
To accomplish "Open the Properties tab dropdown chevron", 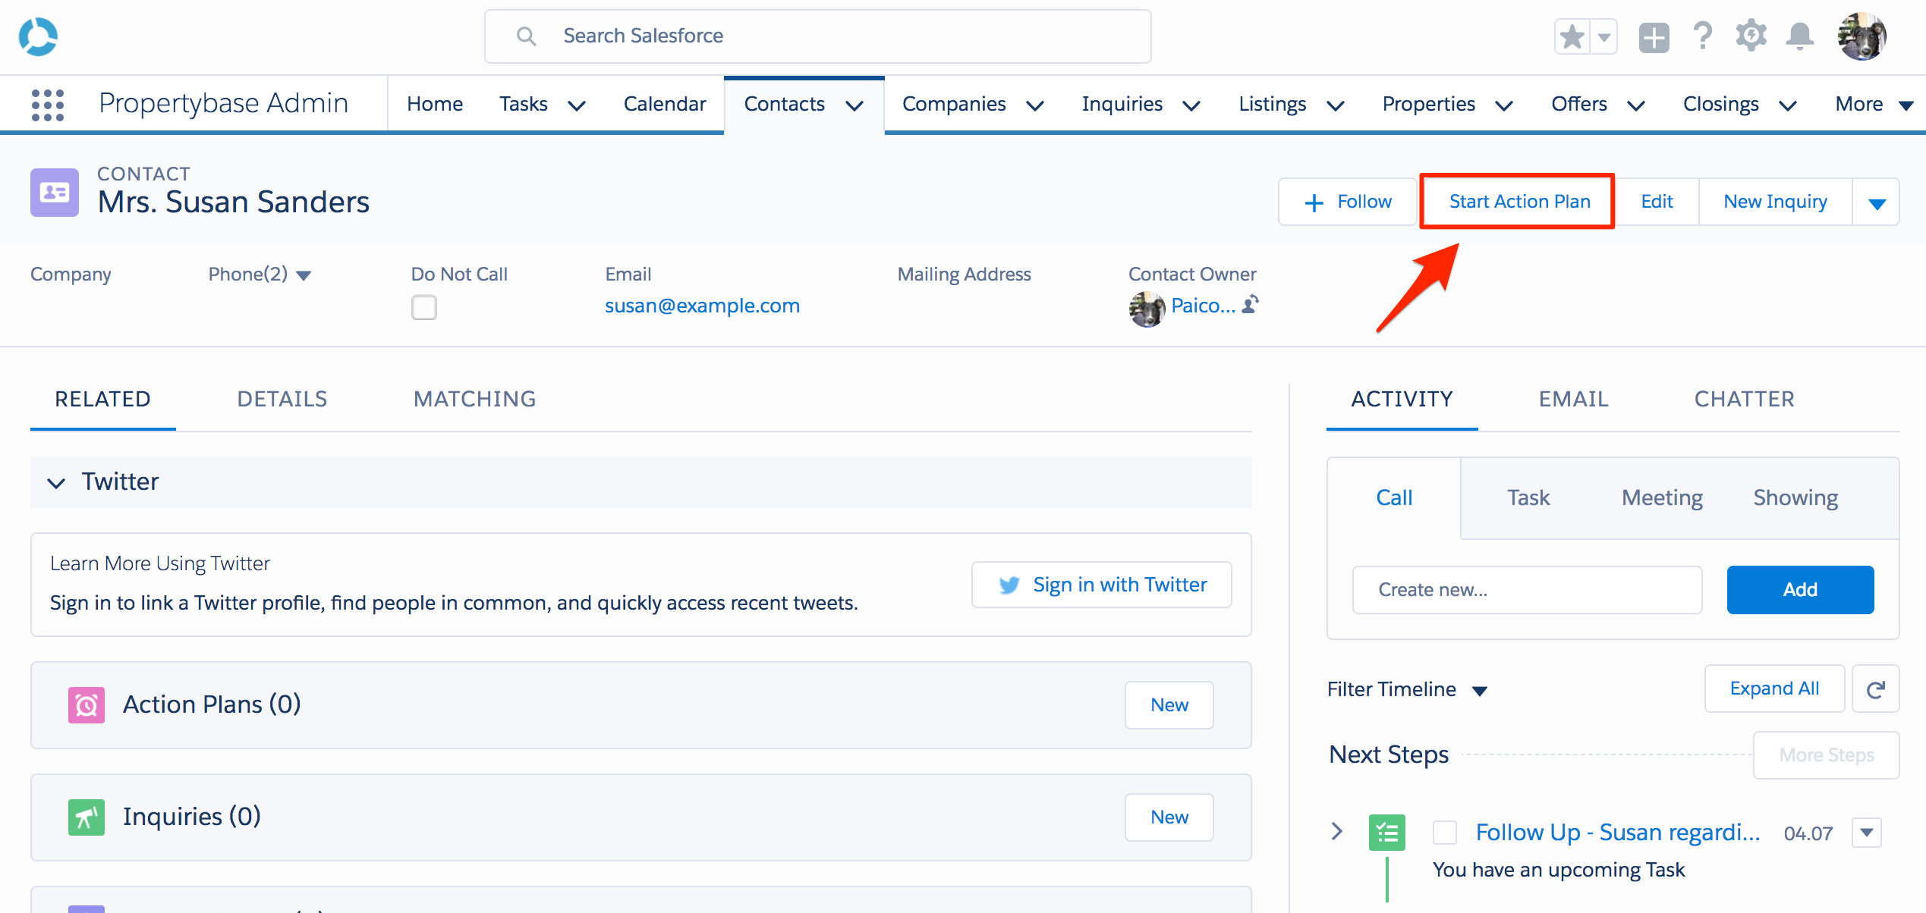I will 1504,105.
